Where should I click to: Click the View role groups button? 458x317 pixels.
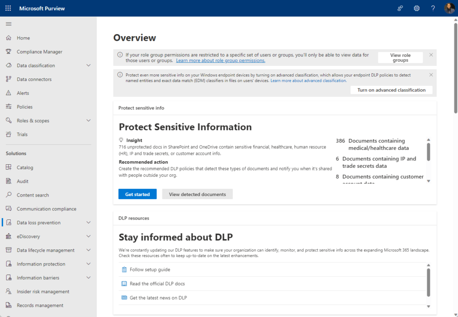click(x=400, y=57)
